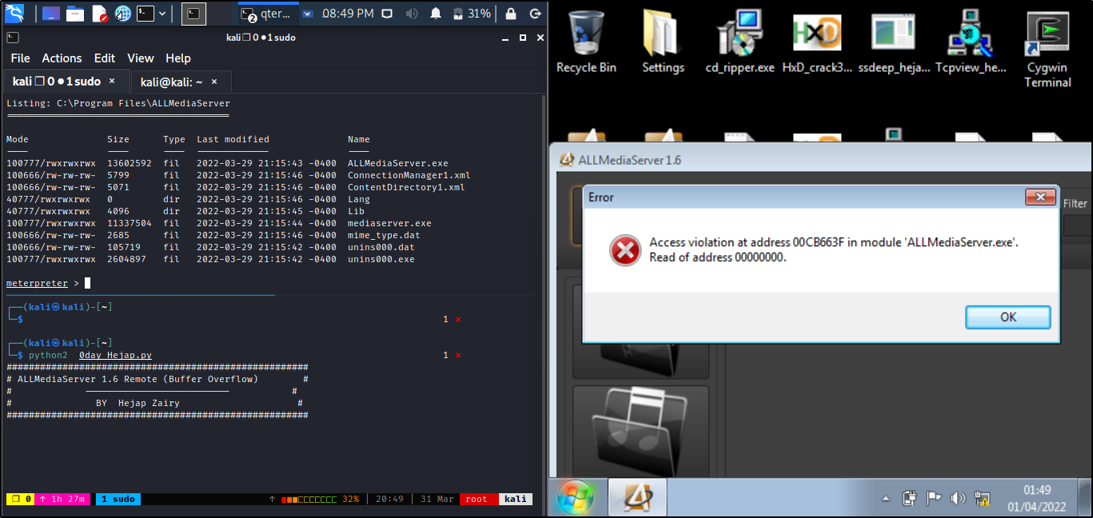This screenshot has height=518, width=1093.
Task: Click the mime_type.dat entry
Action: pos(384,235)
